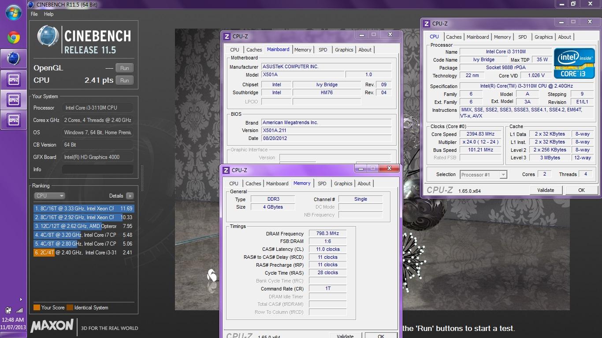Open the Help menu in Cinebench
Viewport: 602px width, 338px height.
[49, 14]
